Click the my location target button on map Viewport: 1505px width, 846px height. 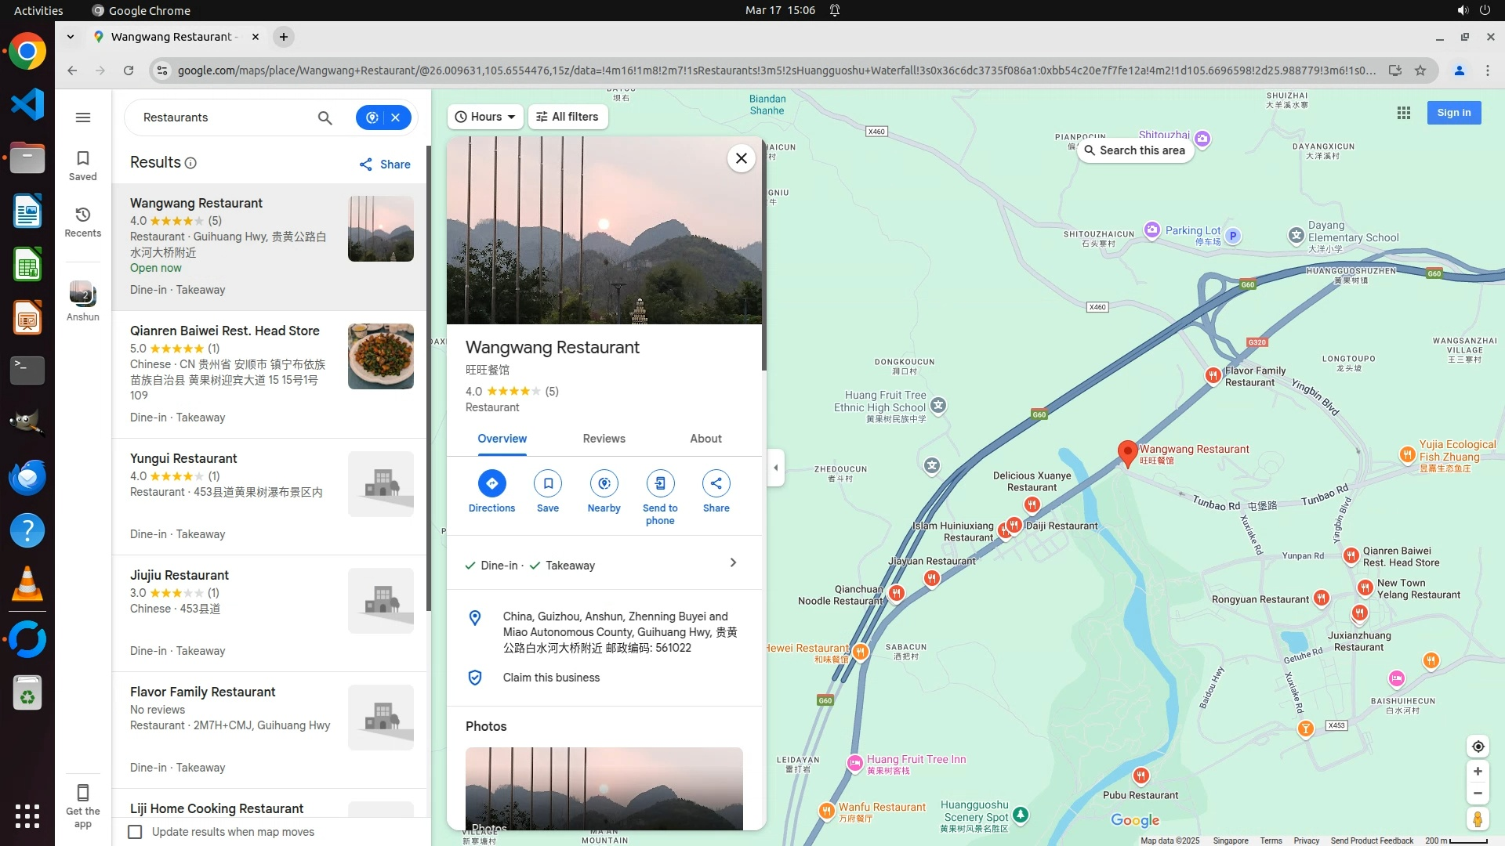(x=1478, y=747)
